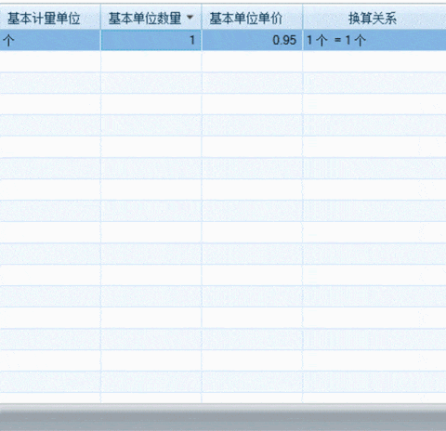Select the unit price cell 0.95

coord(252,40)
